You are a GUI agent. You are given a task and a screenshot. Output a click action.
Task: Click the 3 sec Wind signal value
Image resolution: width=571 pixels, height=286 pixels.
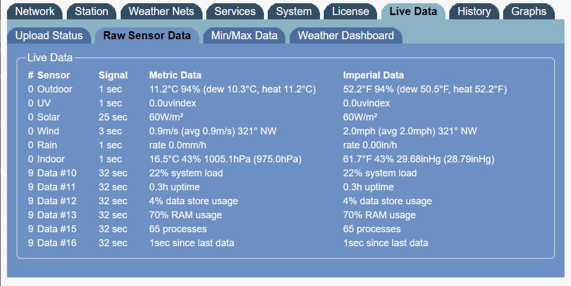[110, 131]
